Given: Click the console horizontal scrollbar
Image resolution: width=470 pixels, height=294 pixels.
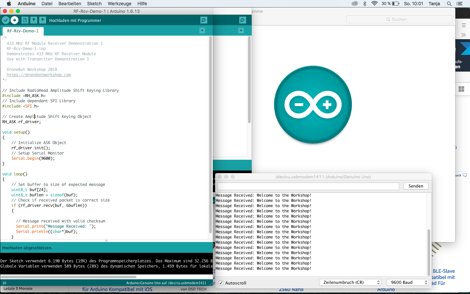Looking at the screenshot, I should 68,277.
